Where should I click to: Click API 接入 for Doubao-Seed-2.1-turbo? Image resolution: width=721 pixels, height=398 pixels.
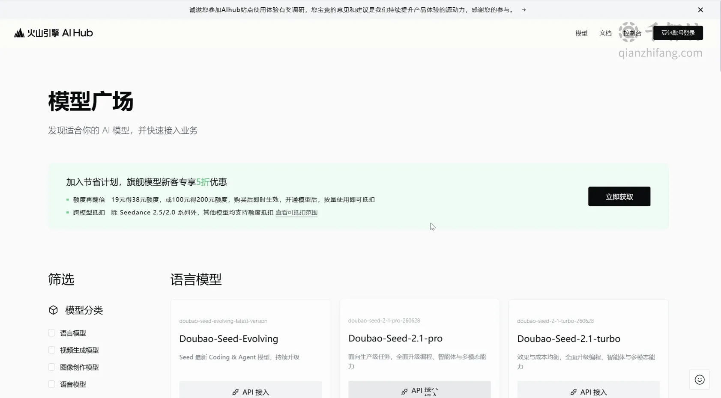click(588, 390)
